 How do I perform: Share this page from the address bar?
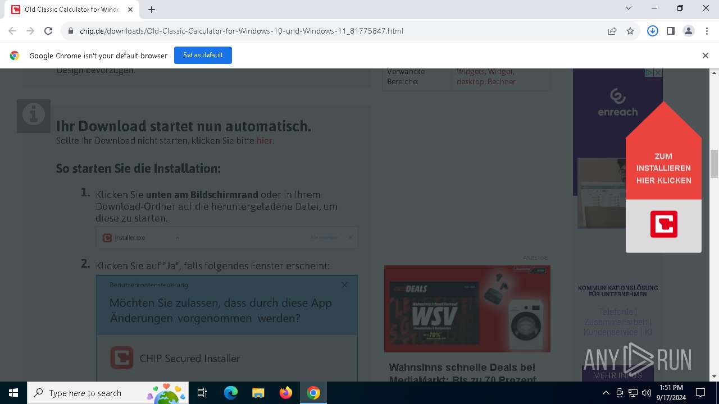click(x=612, y=31)
